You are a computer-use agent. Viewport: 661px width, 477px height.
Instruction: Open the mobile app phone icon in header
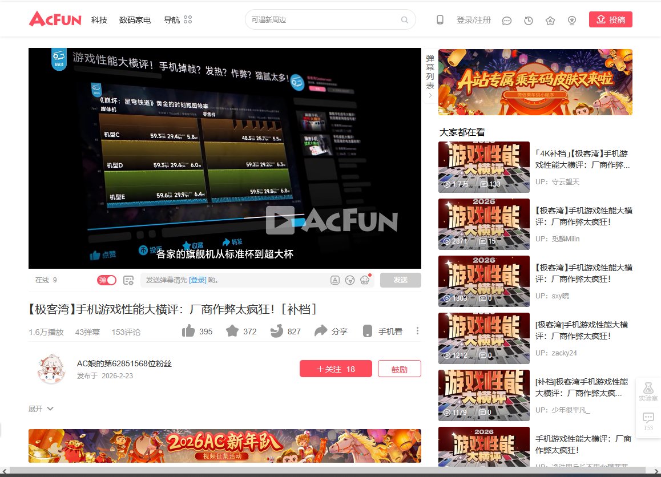[440, 20]
